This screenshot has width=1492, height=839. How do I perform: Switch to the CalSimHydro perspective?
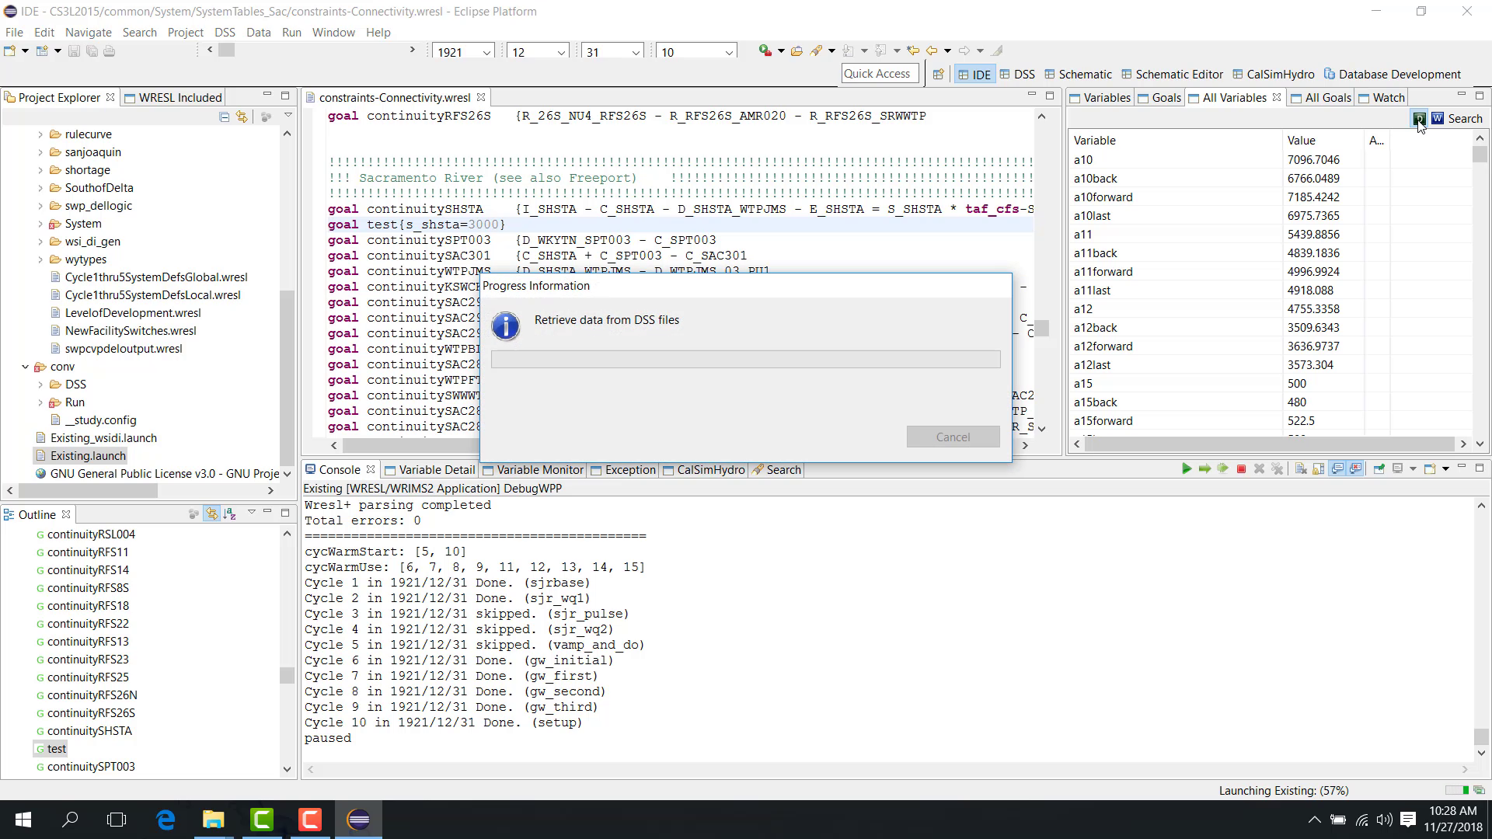[1273, 75]
